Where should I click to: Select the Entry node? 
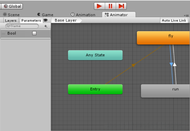[95, 89]
